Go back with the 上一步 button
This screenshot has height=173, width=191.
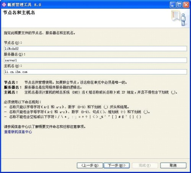click(90, 165)
